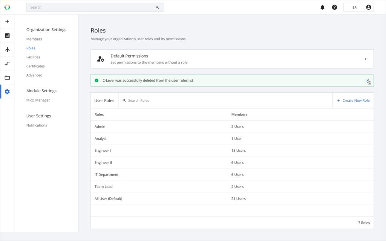Open the Members settings page

pos(34,39)
